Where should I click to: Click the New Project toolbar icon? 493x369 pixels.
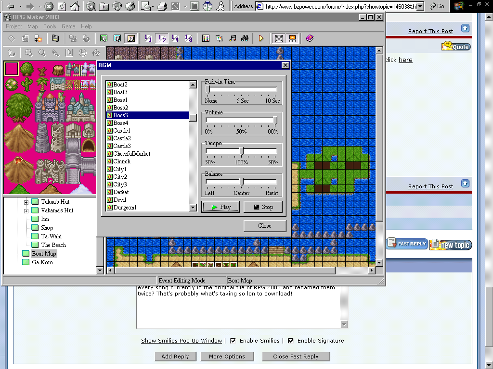[x=12, y=38]
